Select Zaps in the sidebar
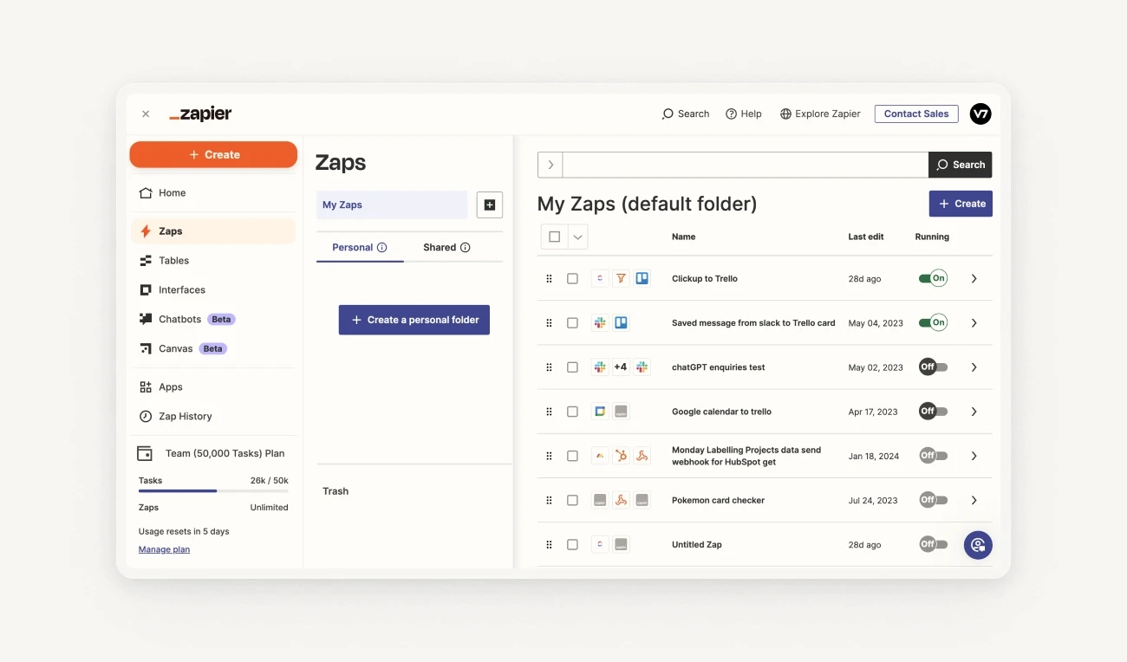This screenshot has height=662, width=1127. (213, 231)
